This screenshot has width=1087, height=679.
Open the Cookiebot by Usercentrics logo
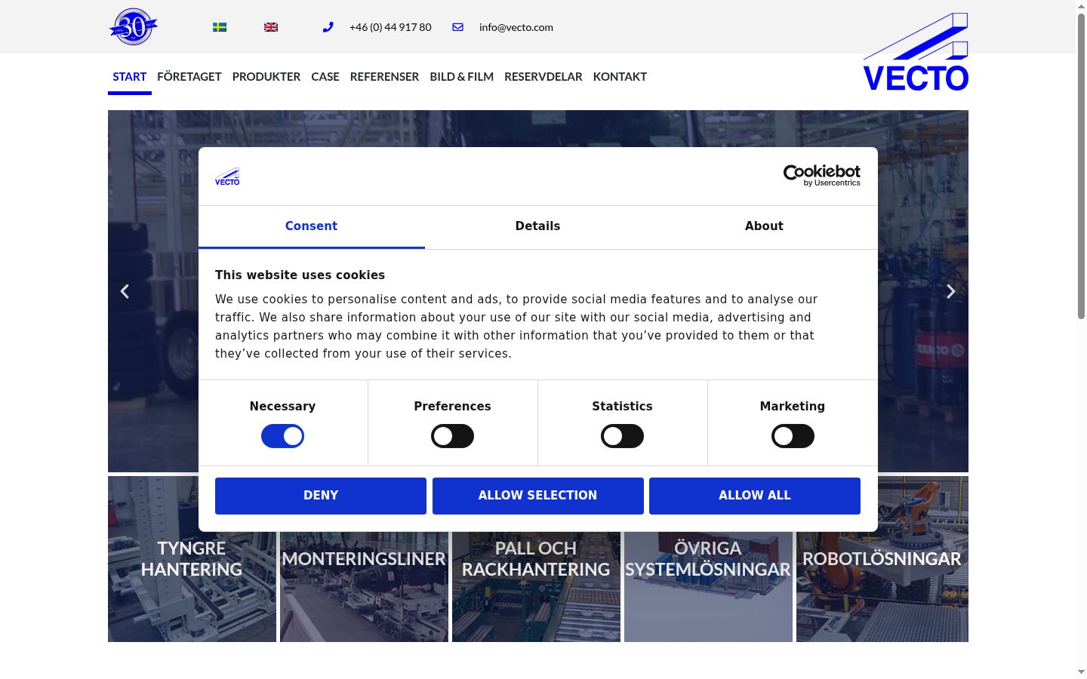pos(822,176)
